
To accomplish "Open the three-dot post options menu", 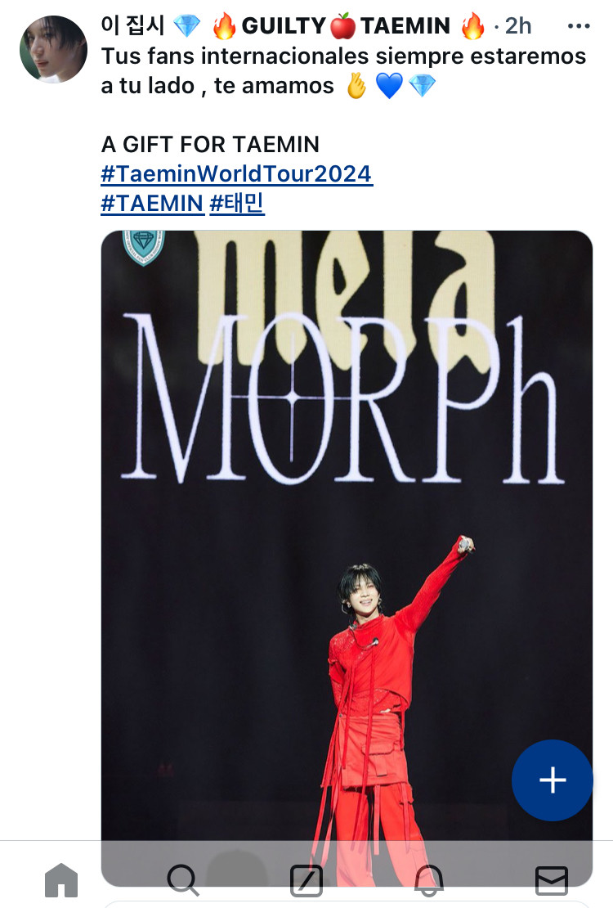I will 579,26.
